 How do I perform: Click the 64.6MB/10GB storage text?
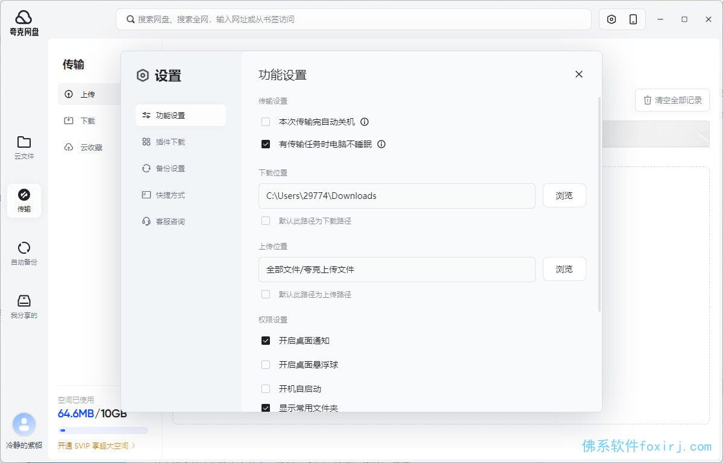coord(92,414)
